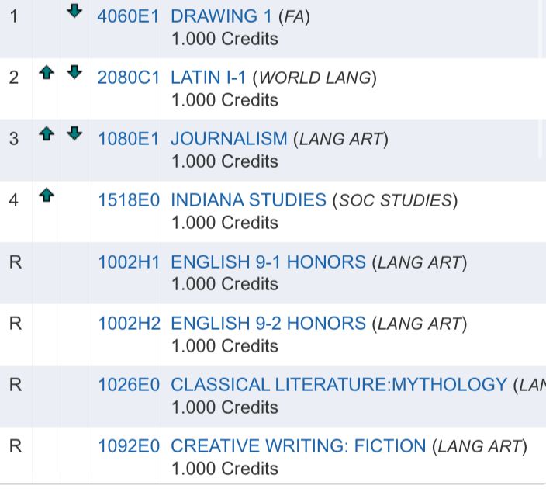Open the DRAWING 1 course link
546x492 pixels.
216,16
